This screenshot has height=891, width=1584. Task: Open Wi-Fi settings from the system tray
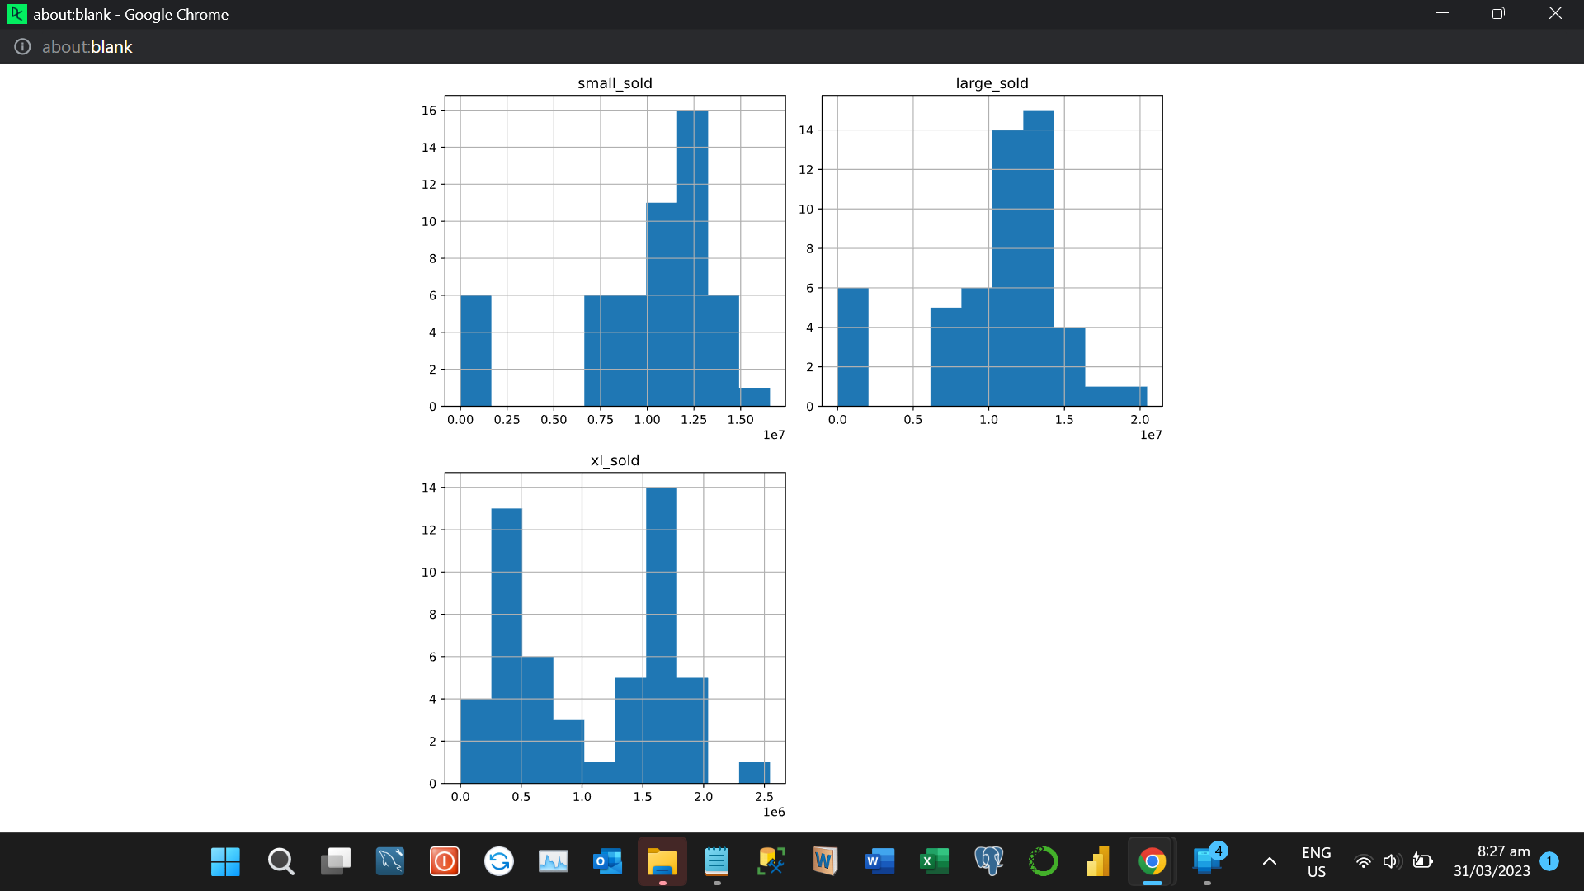(x=1363, y=861)
